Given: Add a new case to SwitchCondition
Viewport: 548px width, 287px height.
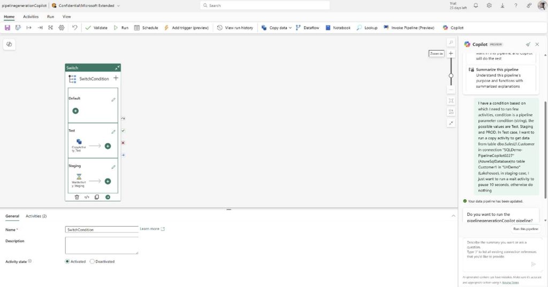Looking at the screenshot, I should point(116,78).
